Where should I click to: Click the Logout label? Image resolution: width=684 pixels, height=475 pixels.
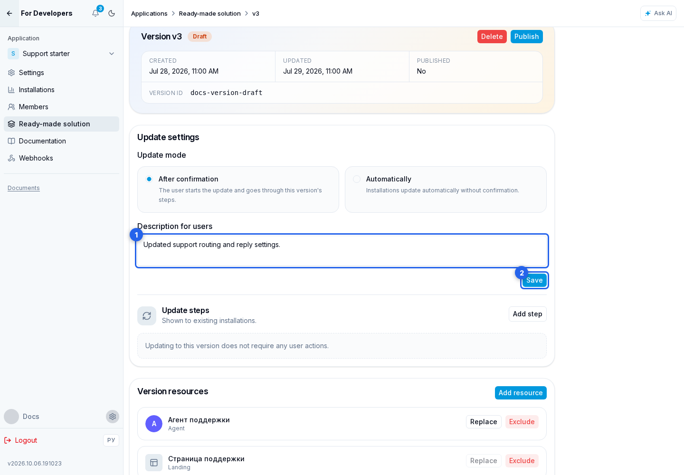click(x=26, y=440)
